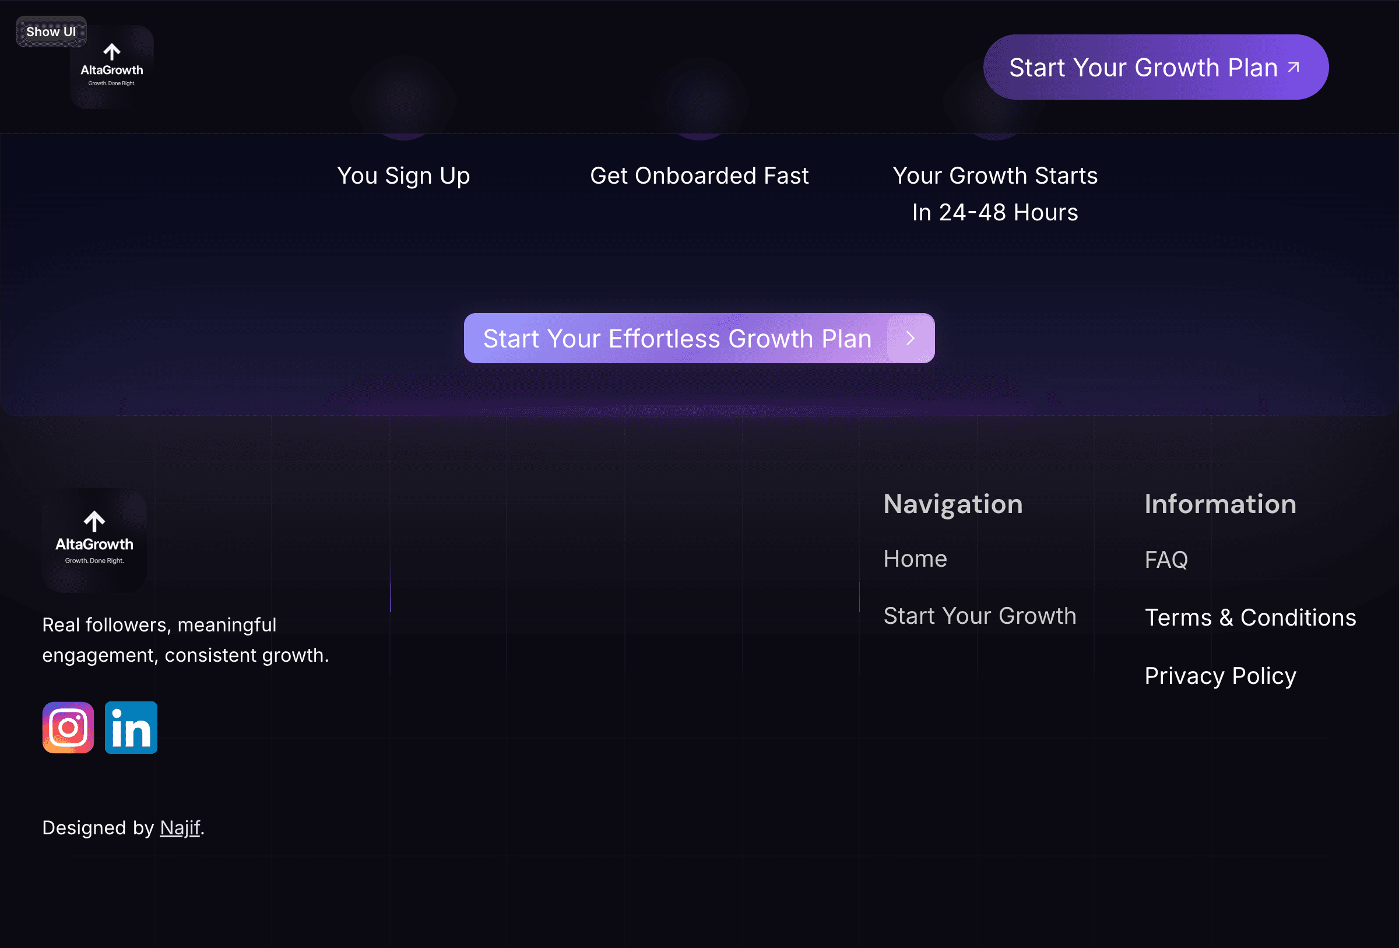Click the Information footer heading
Viewport: 1399px width, 948px height.
click(1219, 504)
